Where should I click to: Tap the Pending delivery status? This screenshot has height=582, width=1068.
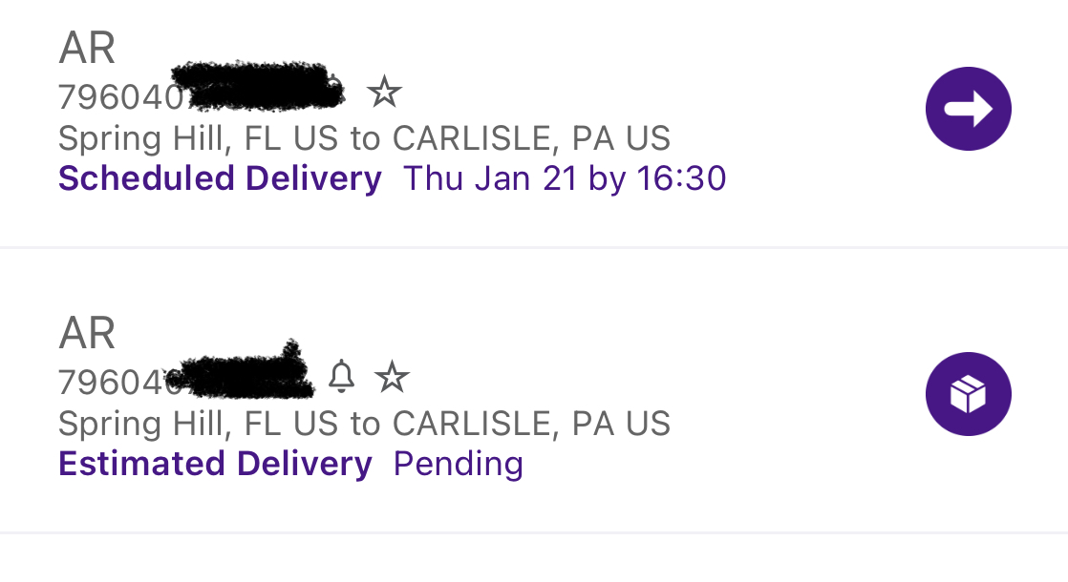[x=459, y=464]
